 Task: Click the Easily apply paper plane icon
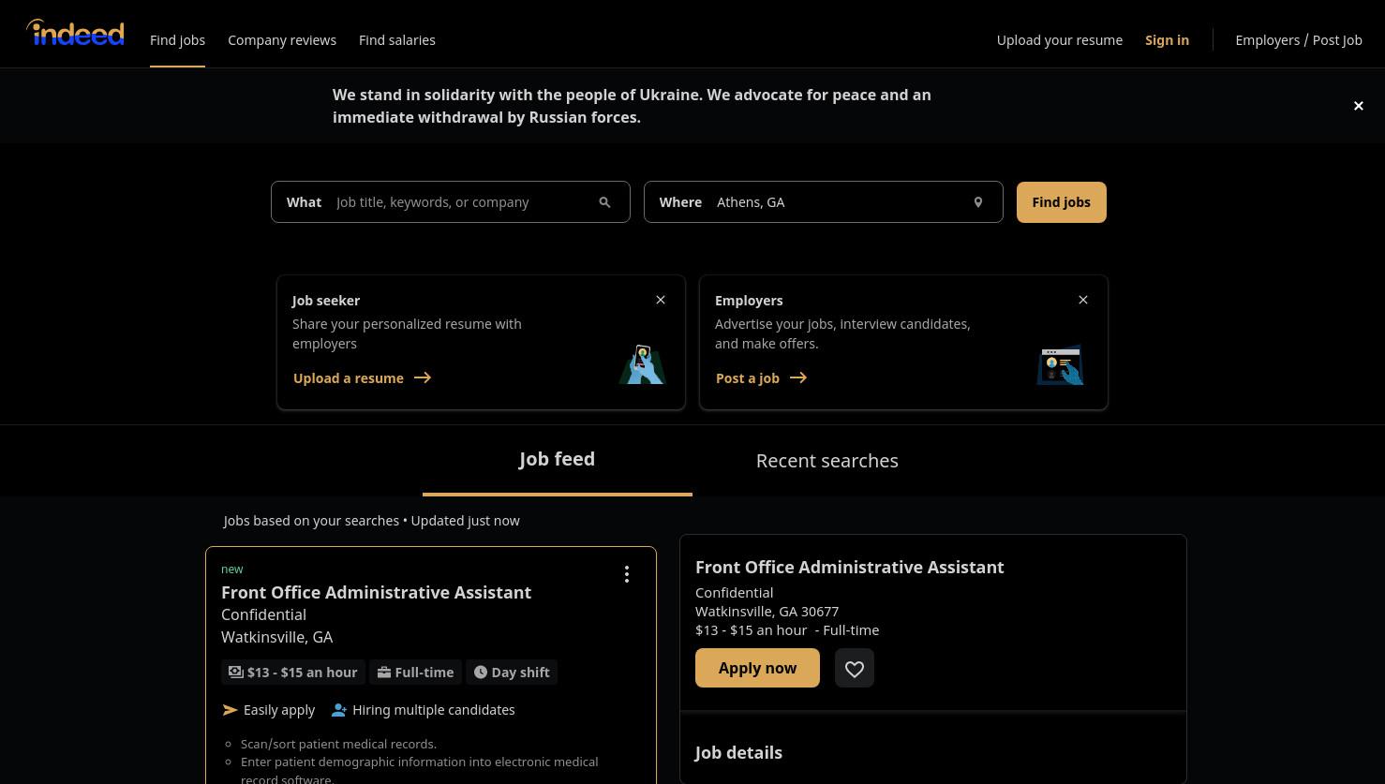[x=230, y=710]
